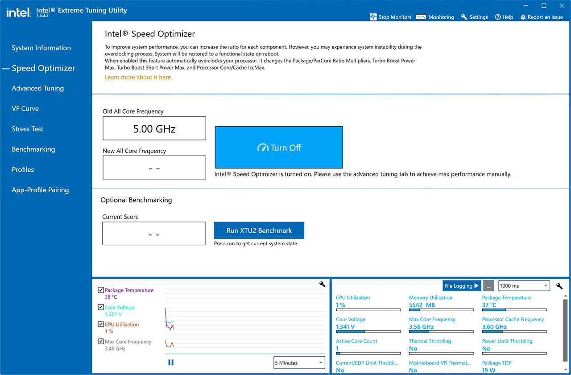
Task: Click the 19 W Package TDP value
Action: 489,370
